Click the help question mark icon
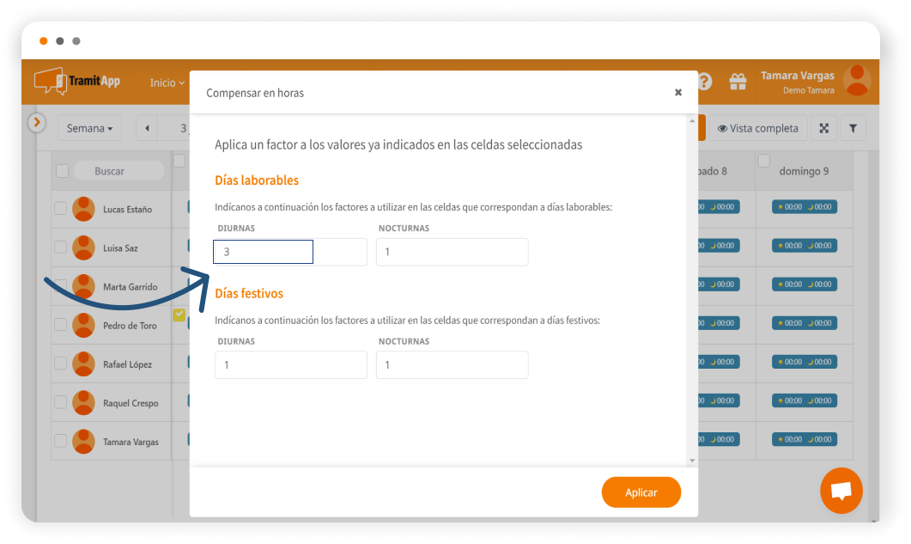Viewport: 911px width, 544px height. (x=705, y=82)
